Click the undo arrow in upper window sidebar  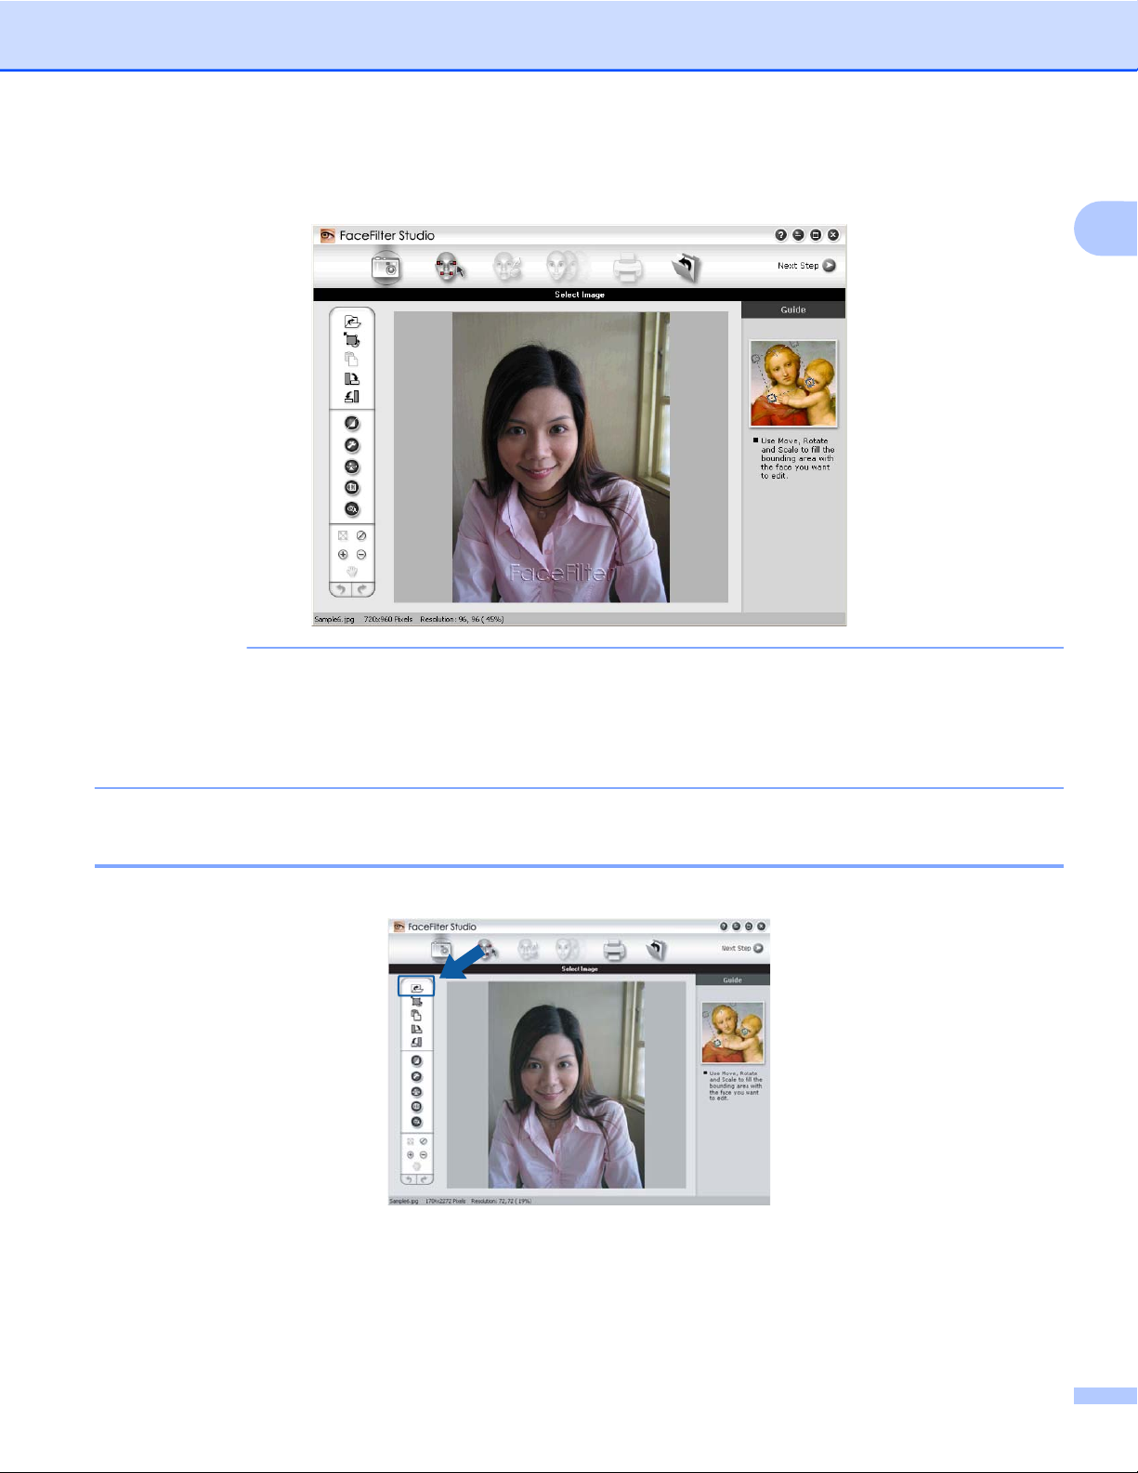[341, 589]
